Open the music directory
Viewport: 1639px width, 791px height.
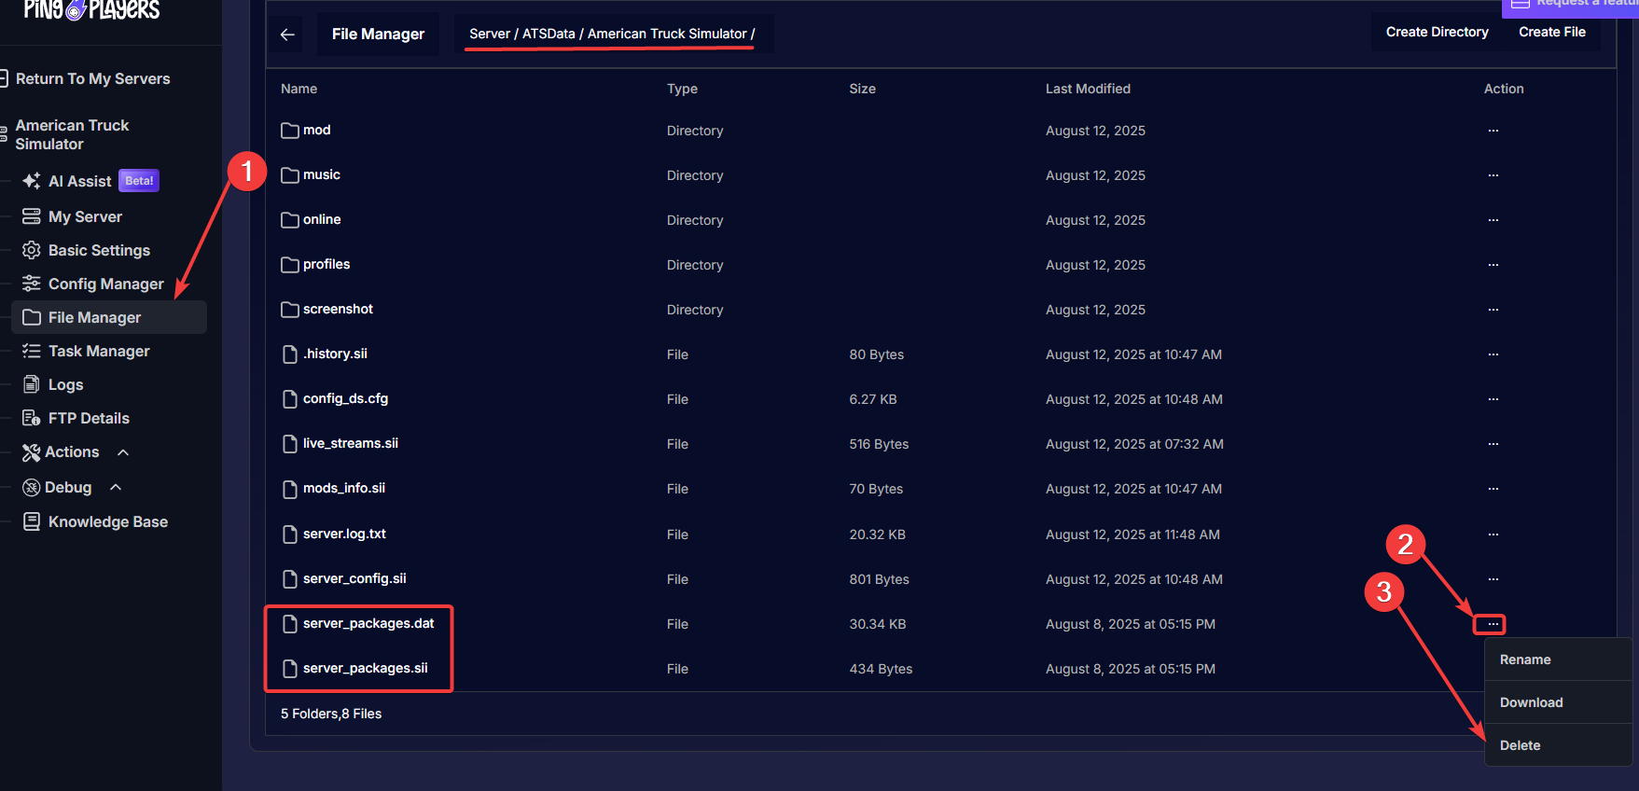point(311,175)
